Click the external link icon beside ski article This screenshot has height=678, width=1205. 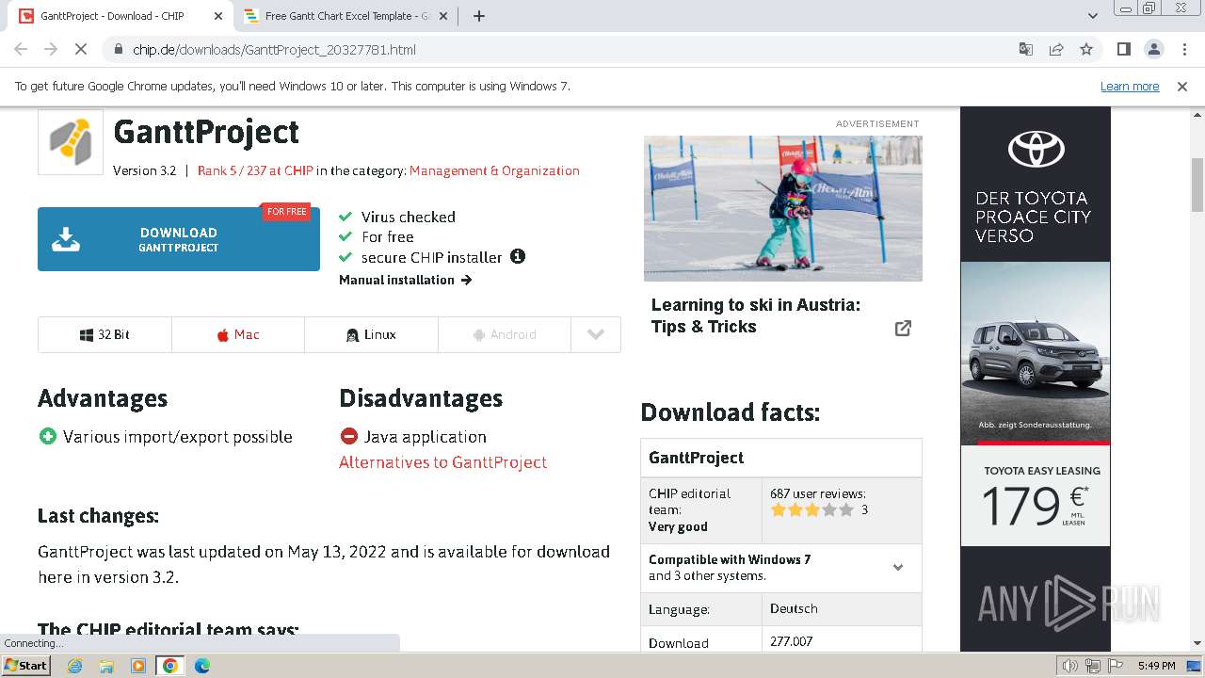click(x=903, y=328)
